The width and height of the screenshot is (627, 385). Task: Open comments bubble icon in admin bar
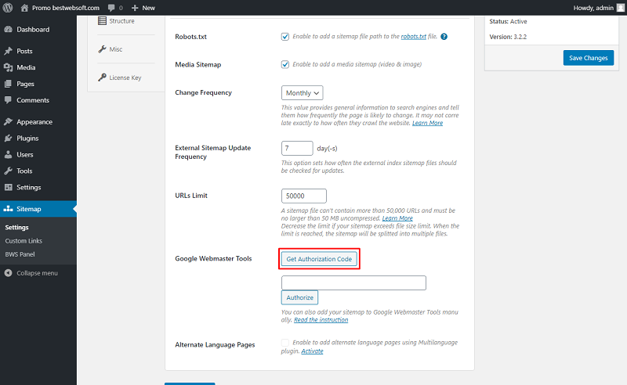(111, 8)
